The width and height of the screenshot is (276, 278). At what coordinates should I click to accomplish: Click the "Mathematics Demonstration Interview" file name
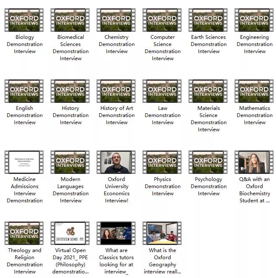tap(255, 115)
